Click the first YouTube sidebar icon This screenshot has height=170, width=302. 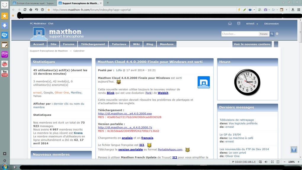pyautogui.click(x=5, y=64)
